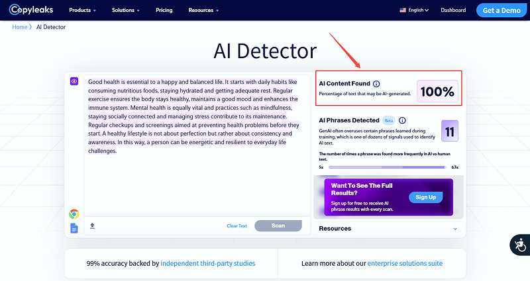Go to the Pricing page
The width and height of the screenshot is (530, 281).
click(x=164, y=11)
